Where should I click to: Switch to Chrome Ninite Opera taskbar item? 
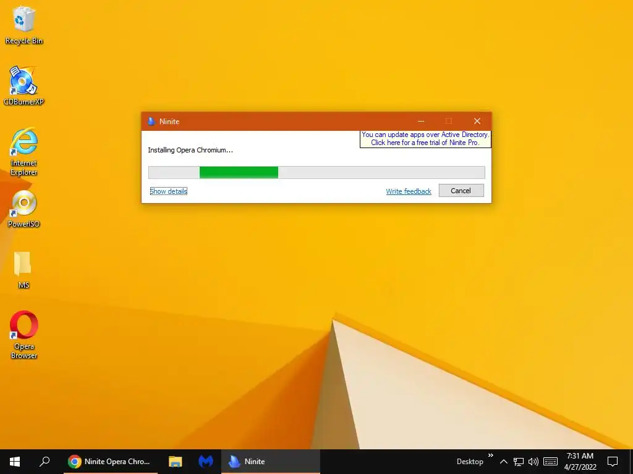point(111,462)
